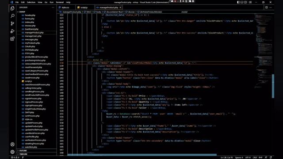Click the feedback icon in status bar
The height and width of the screenshot is (159, 283).
(266, 157)
